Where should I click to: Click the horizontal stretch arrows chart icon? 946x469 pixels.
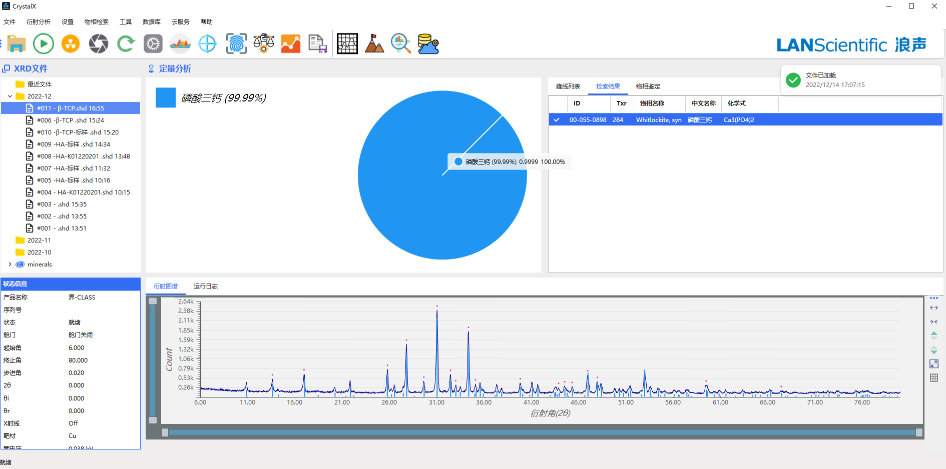[x=934, y=308]
